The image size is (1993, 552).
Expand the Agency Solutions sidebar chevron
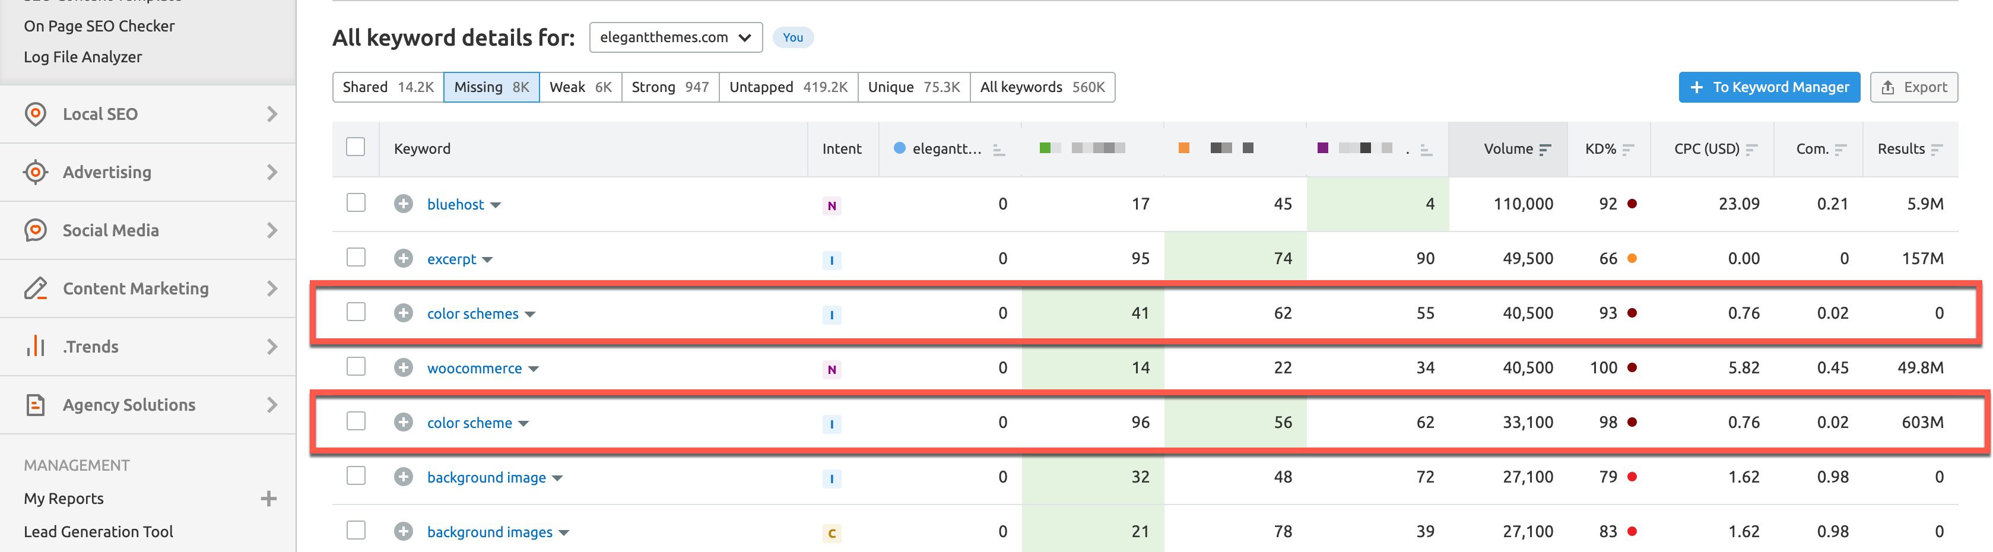pyautogui.click(x=272, y=405)
